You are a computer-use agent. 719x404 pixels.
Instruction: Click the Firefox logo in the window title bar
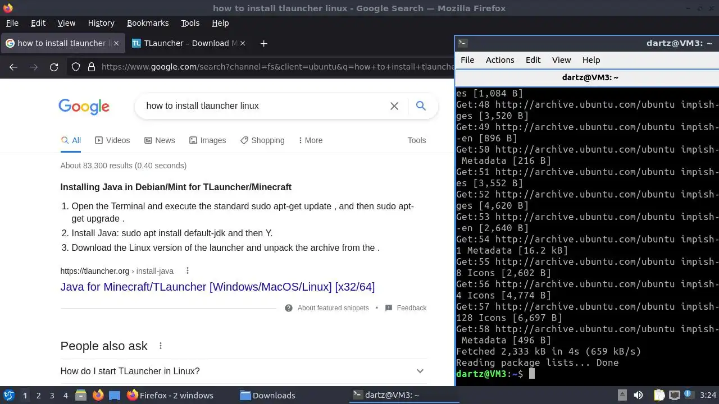(x=7, y=8)
